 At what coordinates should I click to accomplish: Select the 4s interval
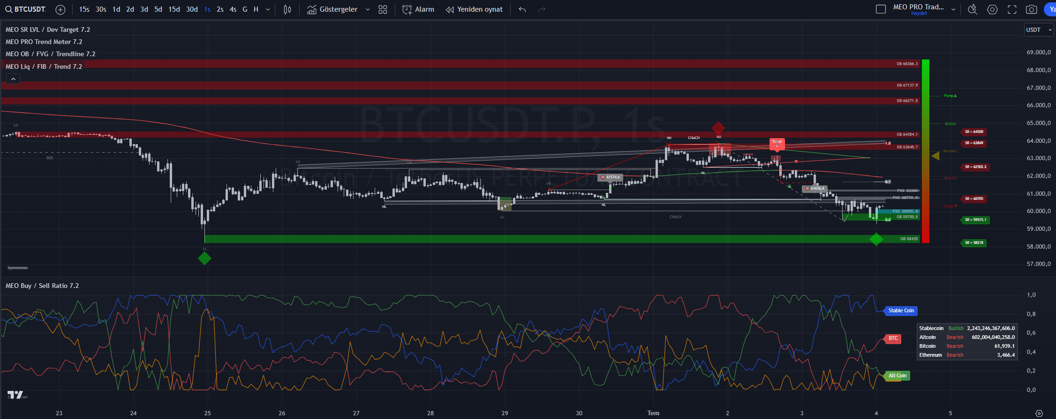233,9
